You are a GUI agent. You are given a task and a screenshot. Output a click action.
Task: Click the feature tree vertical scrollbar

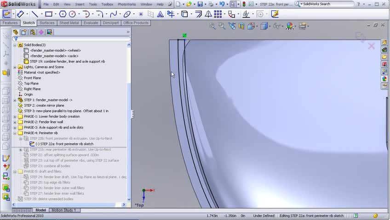pos(129,122)
